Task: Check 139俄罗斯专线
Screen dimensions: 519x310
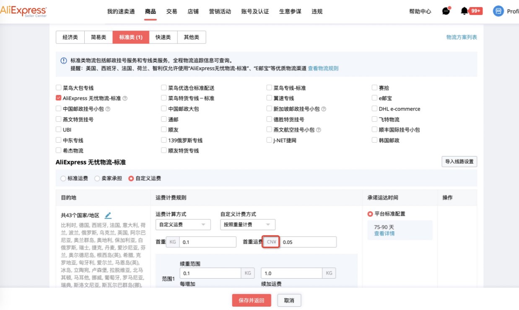Action: (164, 140)
